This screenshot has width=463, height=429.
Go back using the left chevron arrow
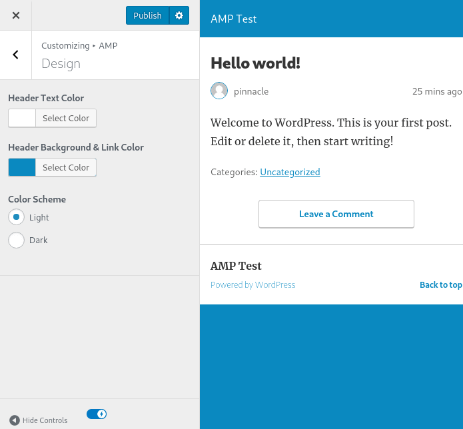(x=15, y=55)
